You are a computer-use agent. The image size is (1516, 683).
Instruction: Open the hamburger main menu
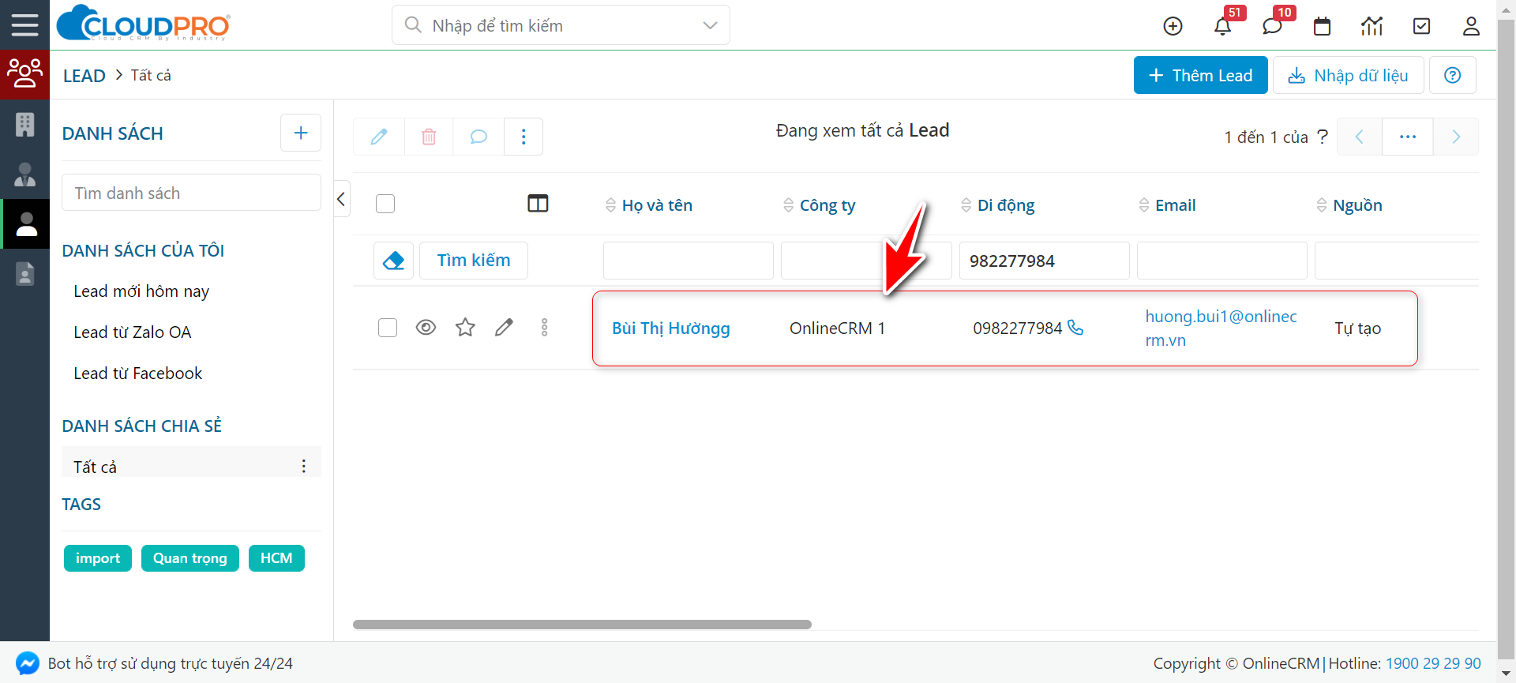tap(24, 25)
